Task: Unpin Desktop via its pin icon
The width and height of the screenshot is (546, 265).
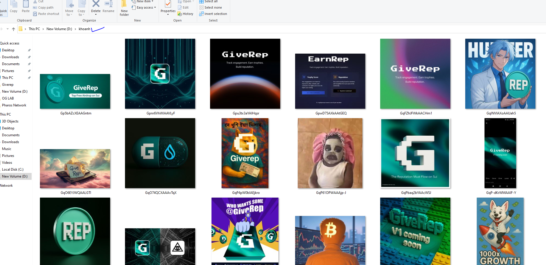Action: (29, 50)
